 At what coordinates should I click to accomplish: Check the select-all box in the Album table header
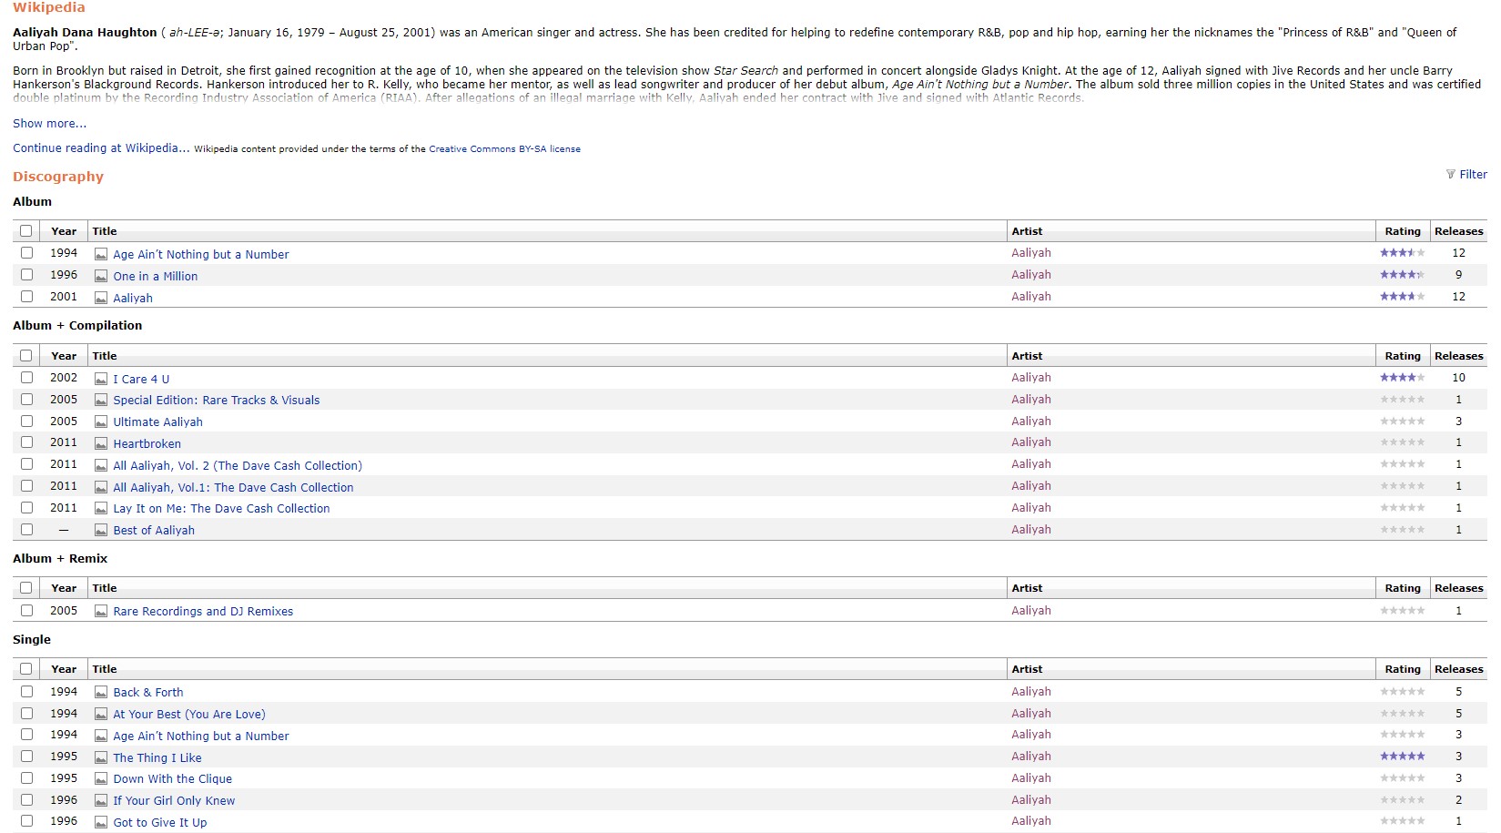pos(26,230)
